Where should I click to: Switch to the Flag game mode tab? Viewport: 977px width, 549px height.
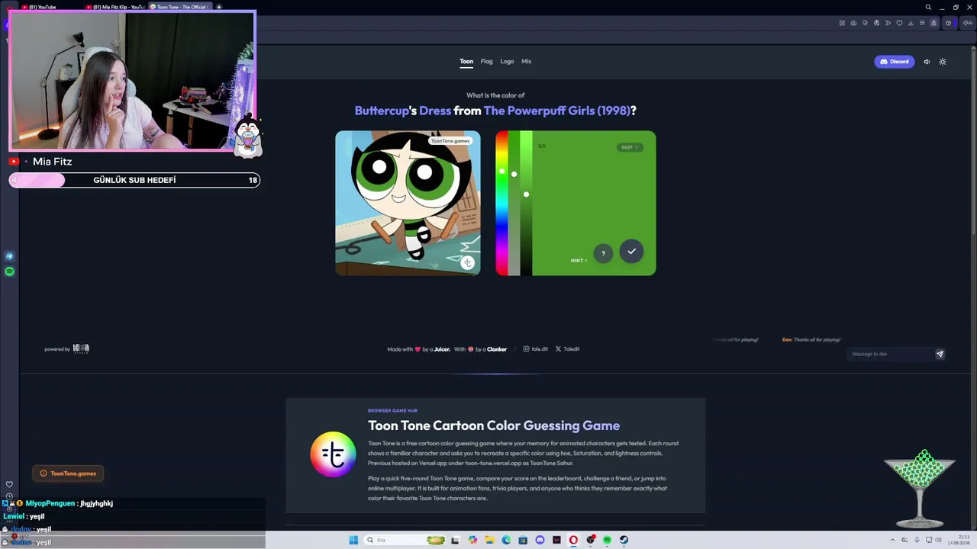[x=487, y=61]
